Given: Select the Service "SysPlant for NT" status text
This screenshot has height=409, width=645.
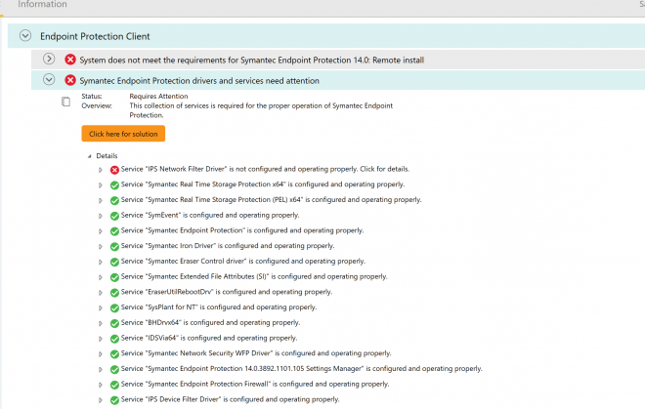Looking at the screenshot, I should click(x=219, y=307).
